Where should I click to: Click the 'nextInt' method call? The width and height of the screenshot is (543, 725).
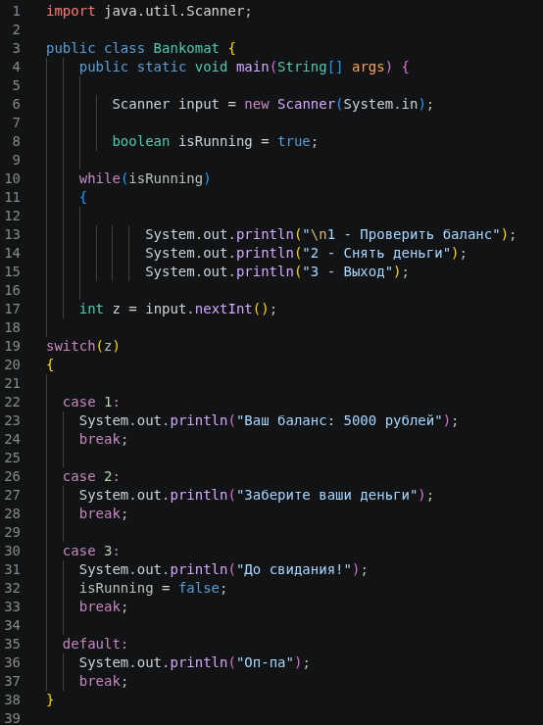tap(223, 309)
